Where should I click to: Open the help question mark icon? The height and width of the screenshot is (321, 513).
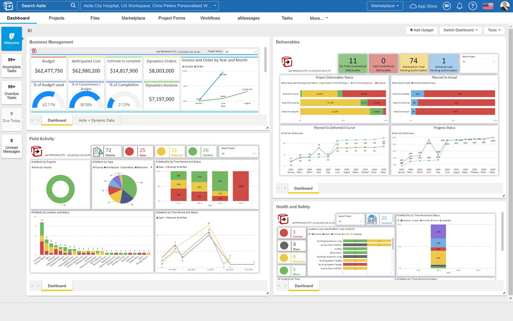(x=473, y=6)
